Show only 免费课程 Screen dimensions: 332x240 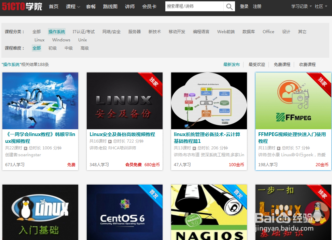(282, 65)
